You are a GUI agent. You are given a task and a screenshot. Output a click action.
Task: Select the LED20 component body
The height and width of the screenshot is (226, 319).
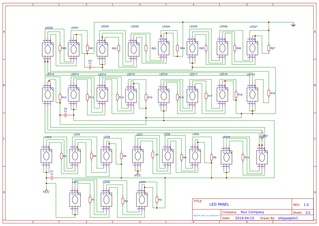pos(48,49)
